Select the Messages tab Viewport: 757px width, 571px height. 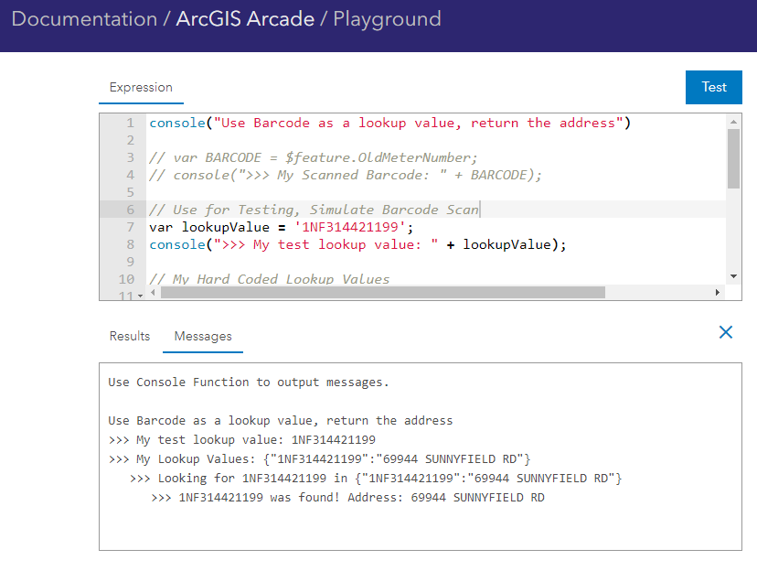(x=202, y=336)
